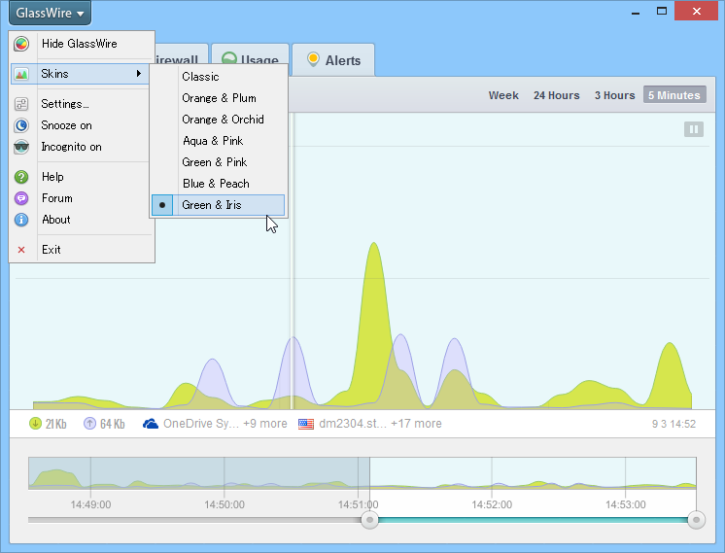Click the '9 3 14:52' timestamp
The width and height of the screenshot is (725, 553).
pyautogui.click(x=673, y=424)
